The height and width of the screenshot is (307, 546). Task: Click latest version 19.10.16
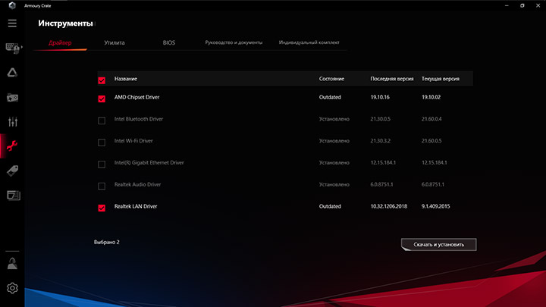pos(380,97)
